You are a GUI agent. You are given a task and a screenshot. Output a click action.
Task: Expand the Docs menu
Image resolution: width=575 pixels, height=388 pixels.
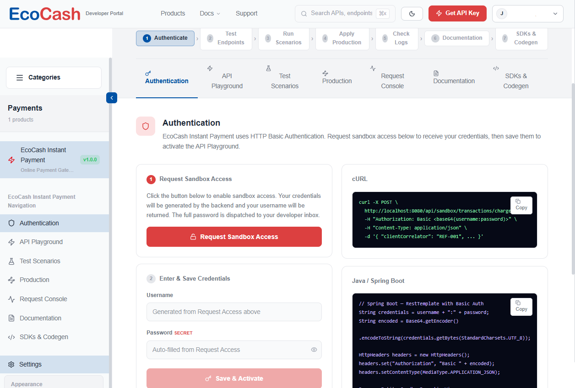pyautogui.click(x=210, y=13)
